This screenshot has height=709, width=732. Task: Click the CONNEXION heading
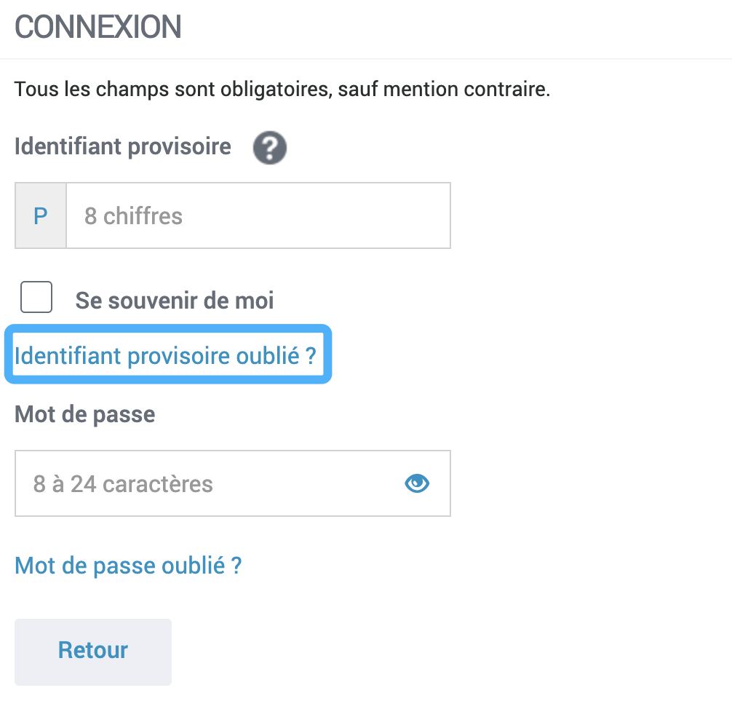coord(98,28)
